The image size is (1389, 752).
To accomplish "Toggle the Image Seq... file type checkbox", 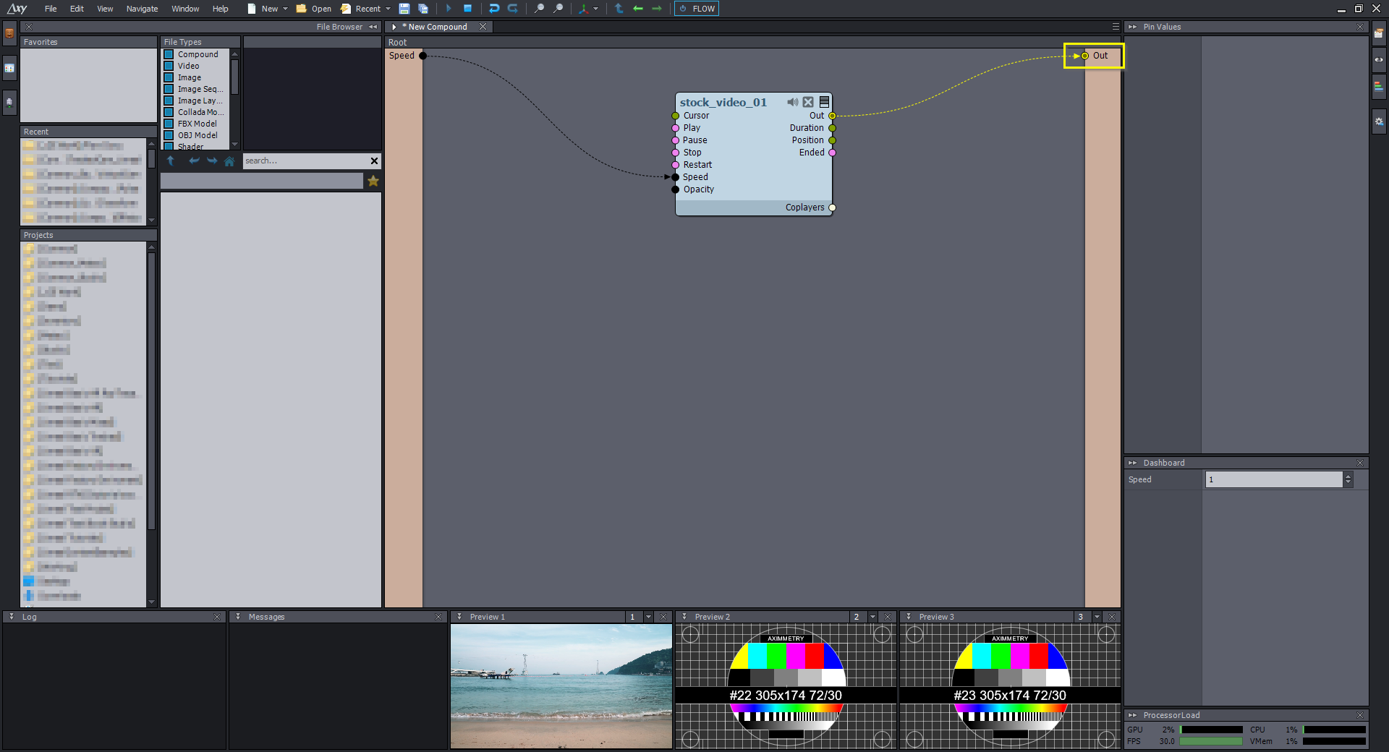I will click(x=169, y=89).
